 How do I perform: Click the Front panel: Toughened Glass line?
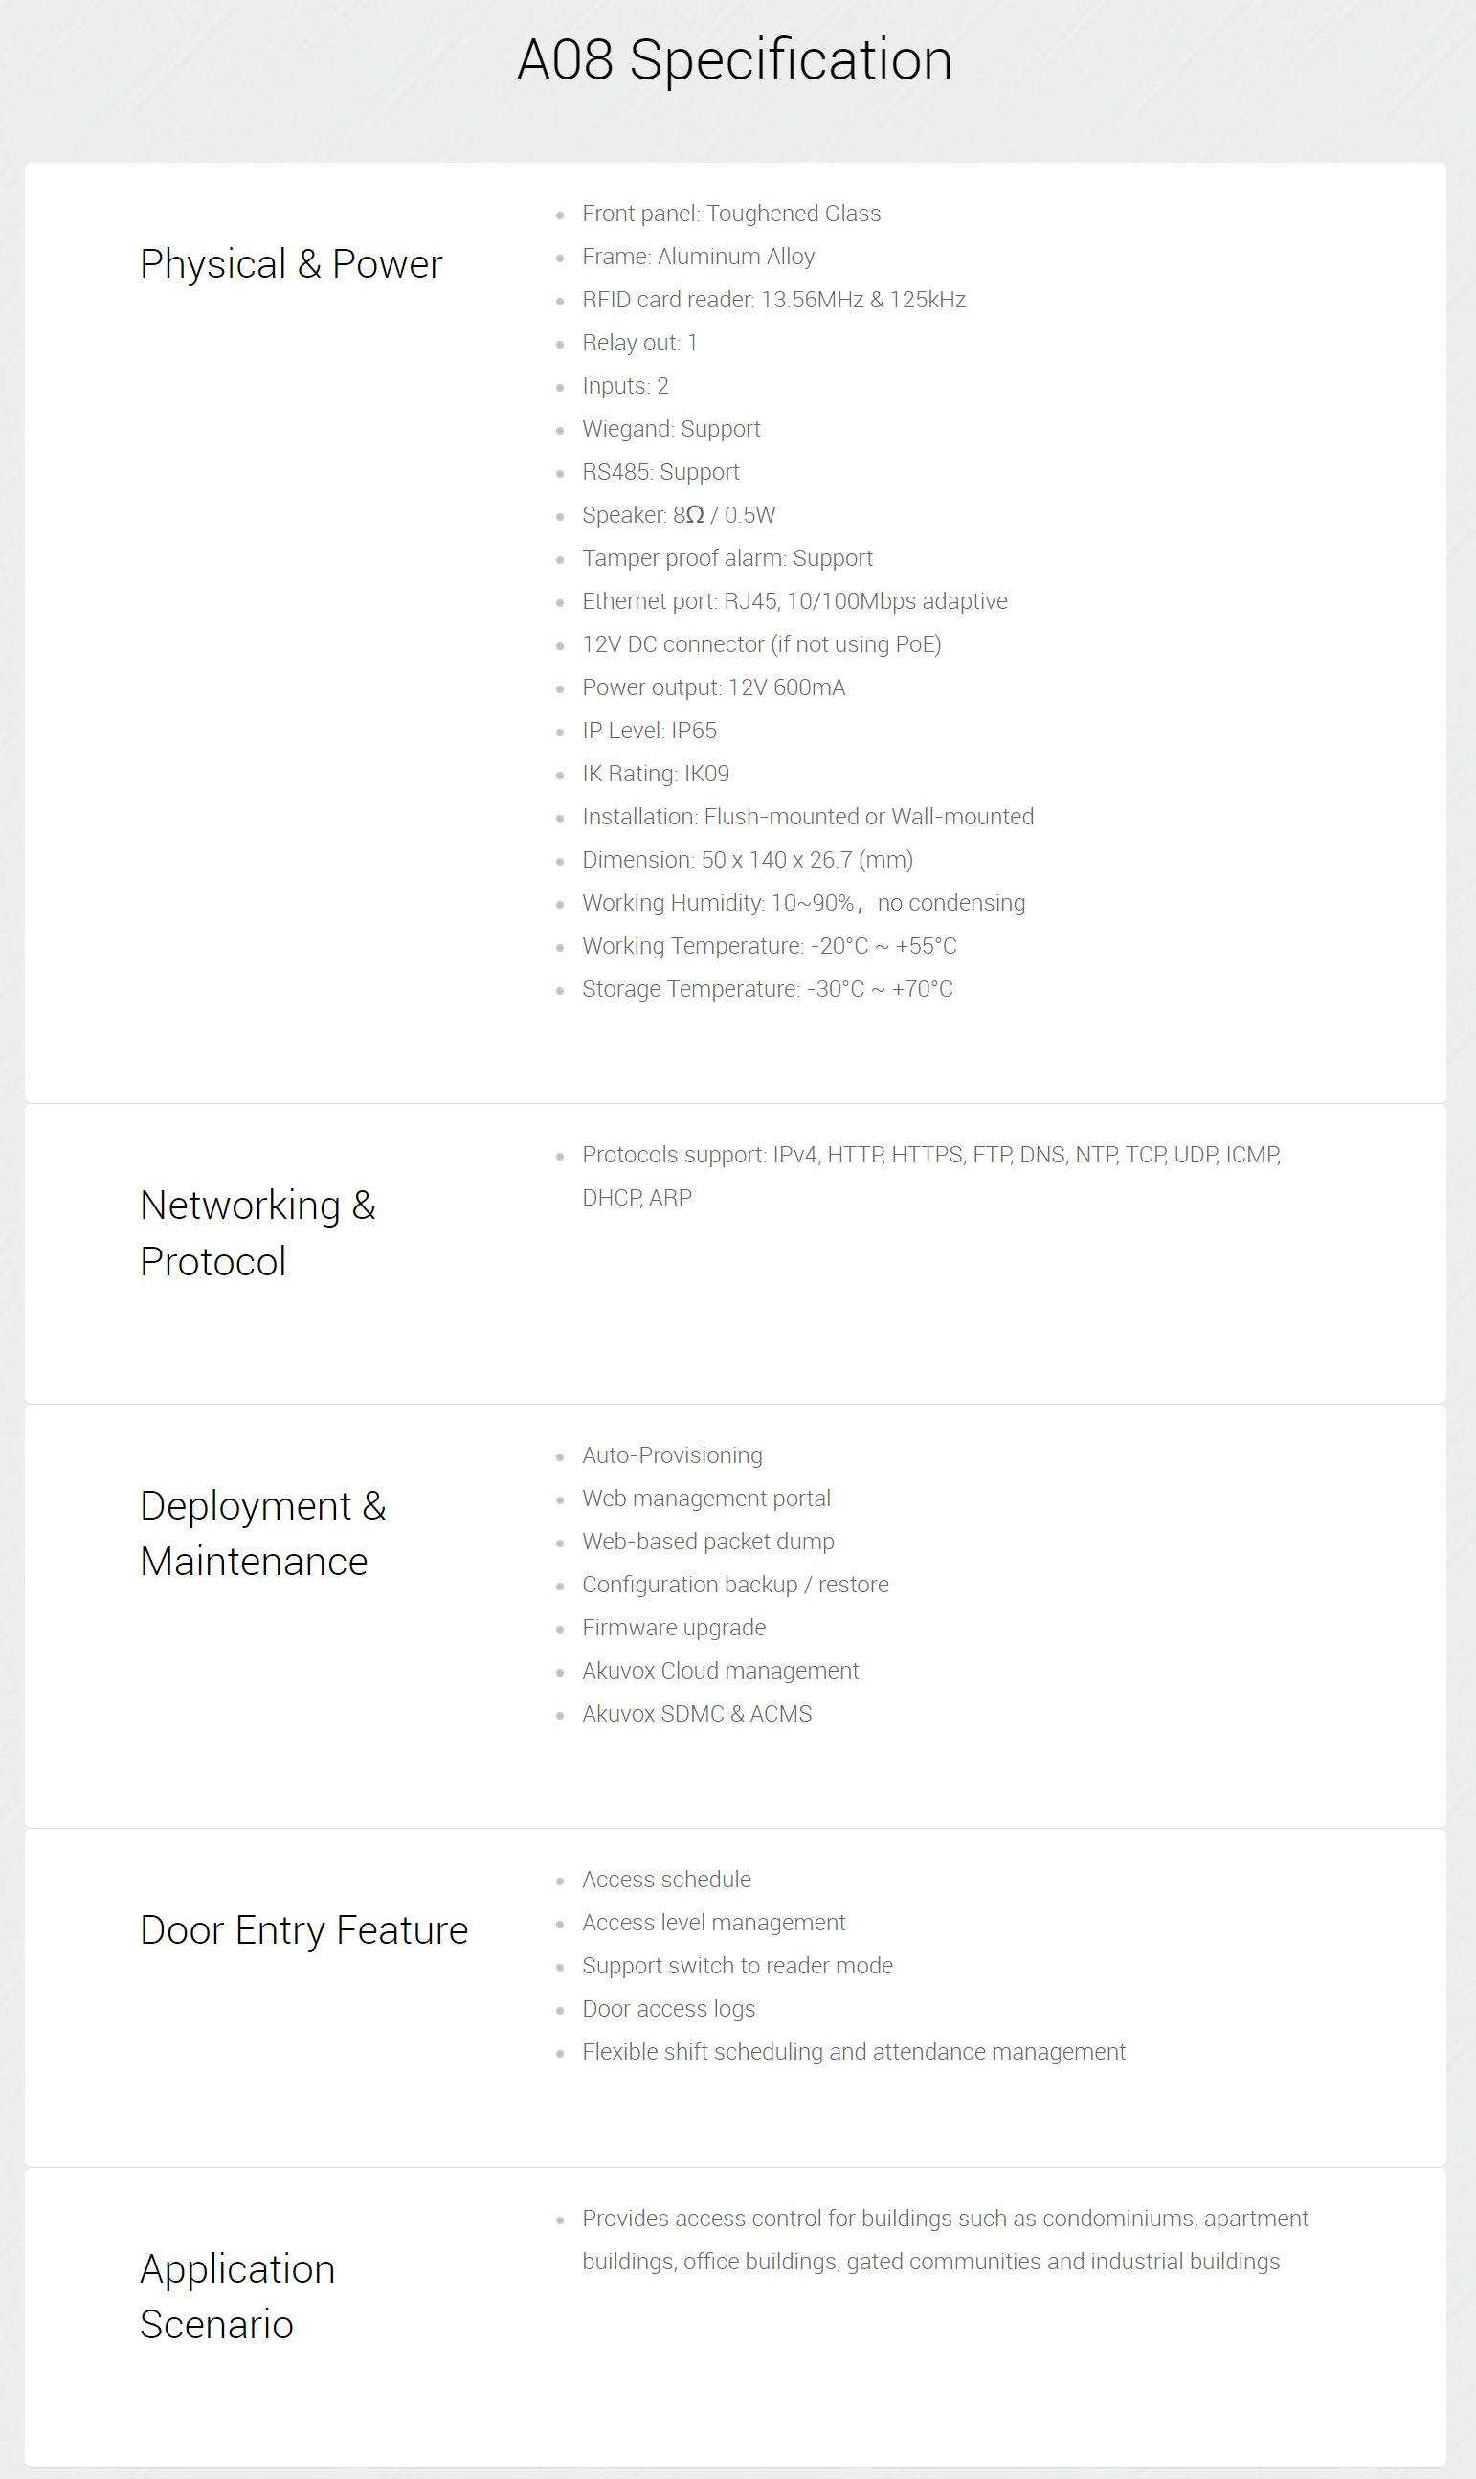731,214
